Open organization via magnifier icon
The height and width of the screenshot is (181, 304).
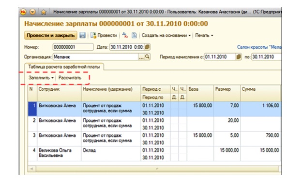(x=147, y=57)
